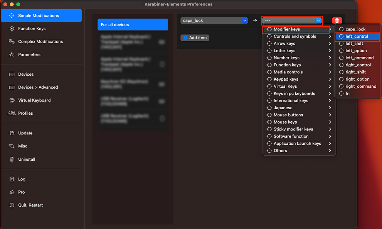Click the Devices > Advanced keyboard icon
The image size is (382, 229).
tap(12, 87)
